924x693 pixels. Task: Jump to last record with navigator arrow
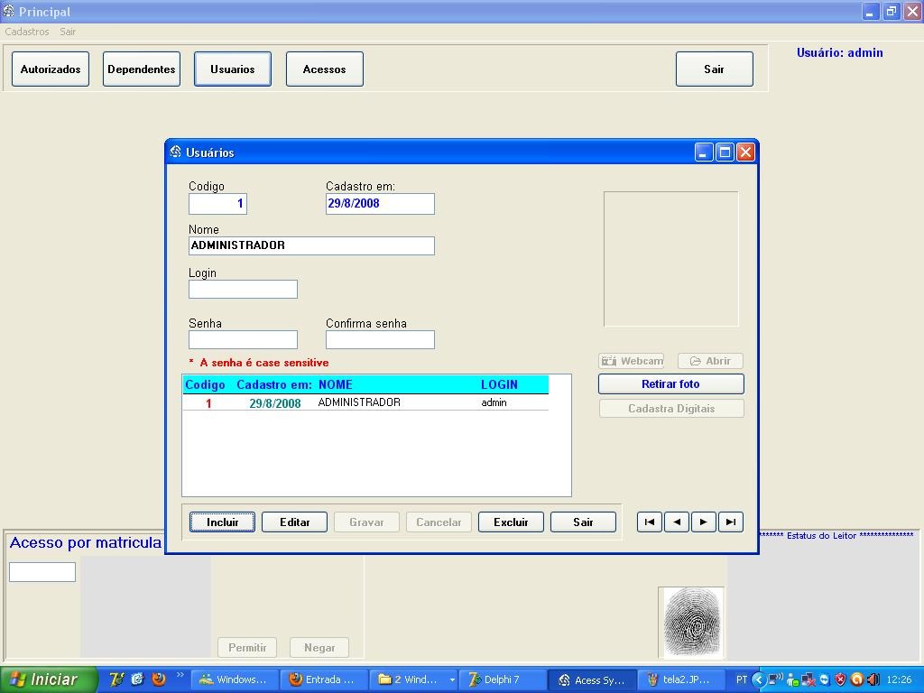731,522
